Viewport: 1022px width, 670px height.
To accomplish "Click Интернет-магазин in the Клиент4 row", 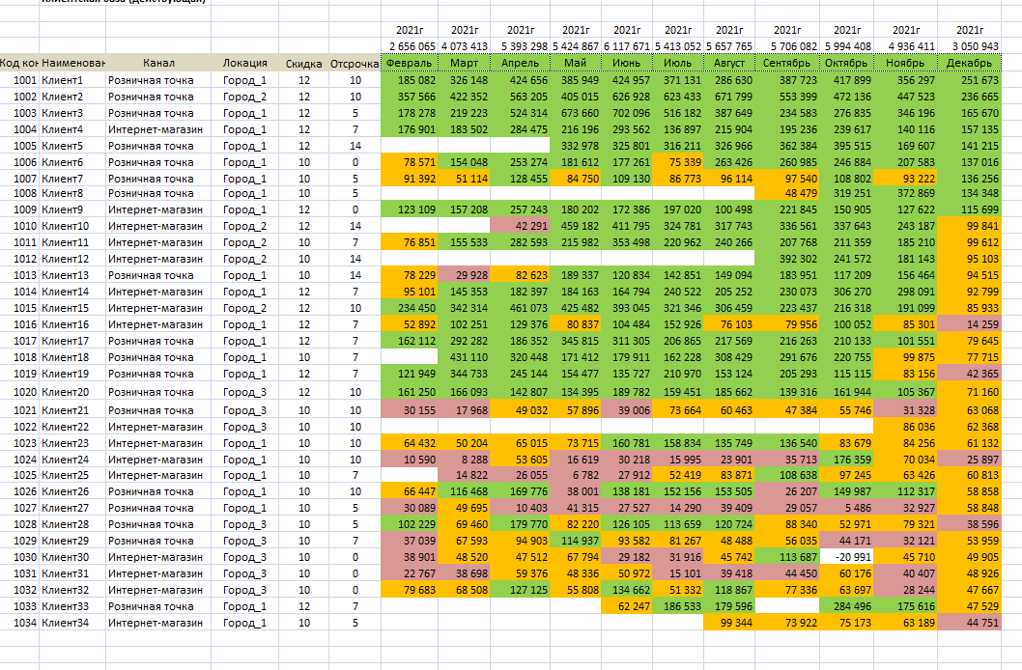I will pos(158,129).
